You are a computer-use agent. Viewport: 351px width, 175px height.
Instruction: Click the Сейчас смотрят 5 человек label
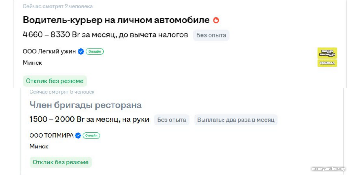(x=62, y=92)
